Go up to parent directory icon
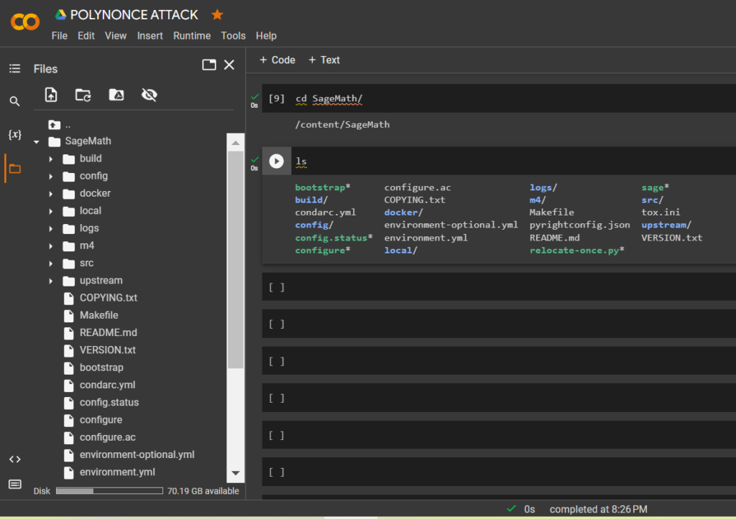The width and height of the screenshot is (736, 519). tap(55, 125)
